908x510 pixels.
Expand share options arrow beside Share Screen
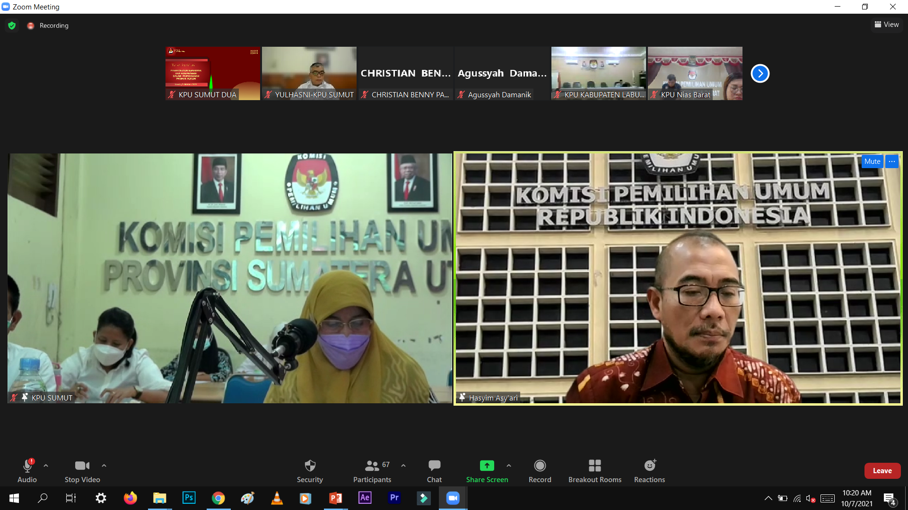tap(509, 466)
